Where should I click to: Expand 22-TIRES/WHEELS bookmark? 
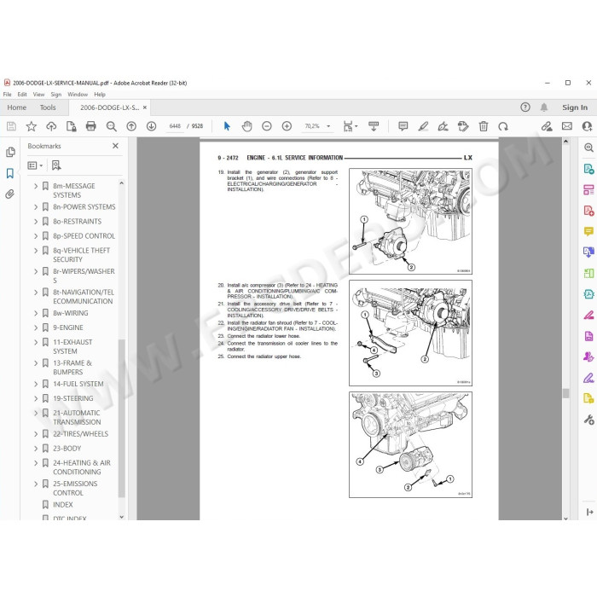click(x=36, y=434)
